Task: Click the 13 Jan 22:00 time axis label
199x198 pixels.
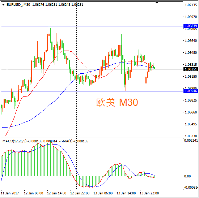Action: coord(149,193)
